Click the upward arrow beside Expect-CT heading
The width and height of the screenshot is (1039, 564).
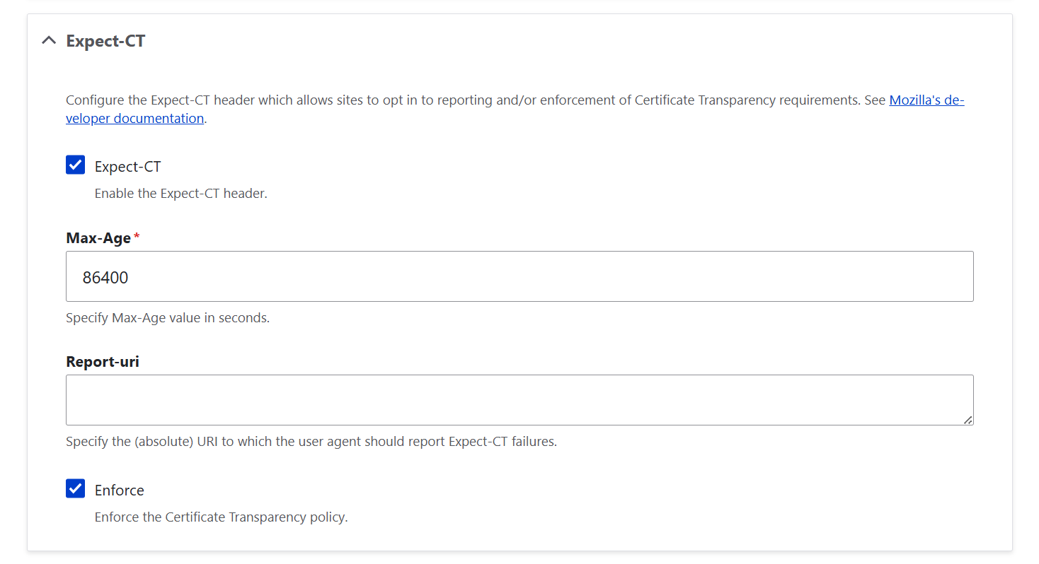point(48,40)
